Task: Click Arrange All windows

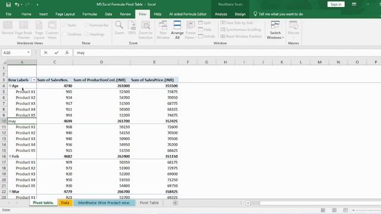Action: click(177, 30)
